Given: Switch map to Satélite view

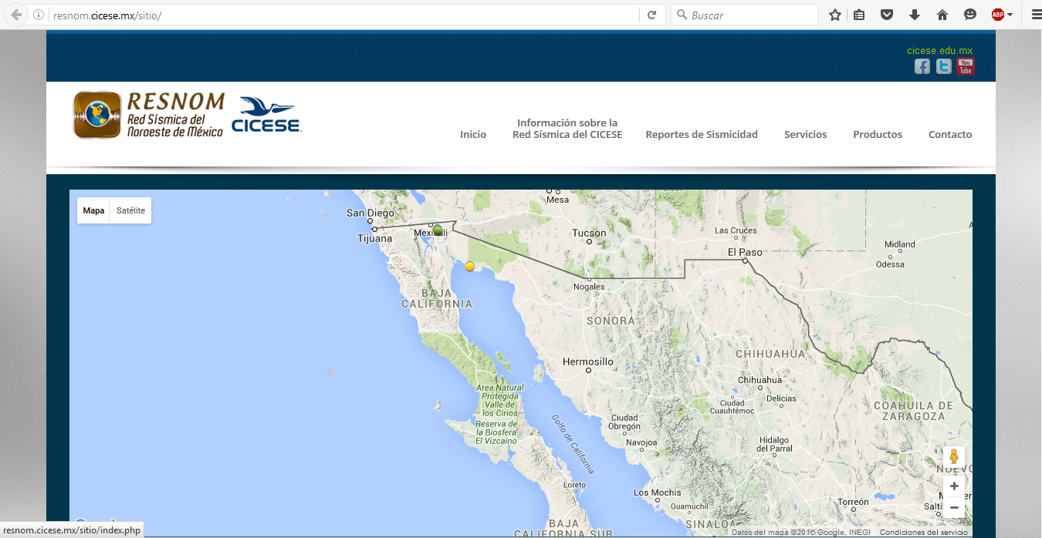Looking at the screenshot, I should point(130,210).
